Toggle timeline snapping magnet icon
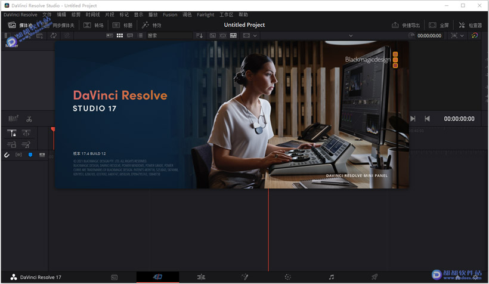The width and height of the screenshot is (489, 284). coord(7,155)
